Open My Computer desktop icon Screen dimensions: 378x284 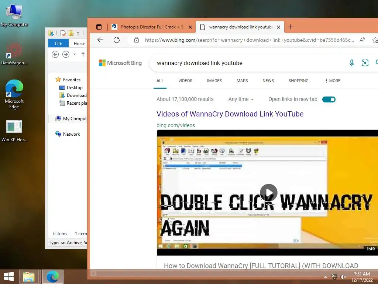click(14, 16)
